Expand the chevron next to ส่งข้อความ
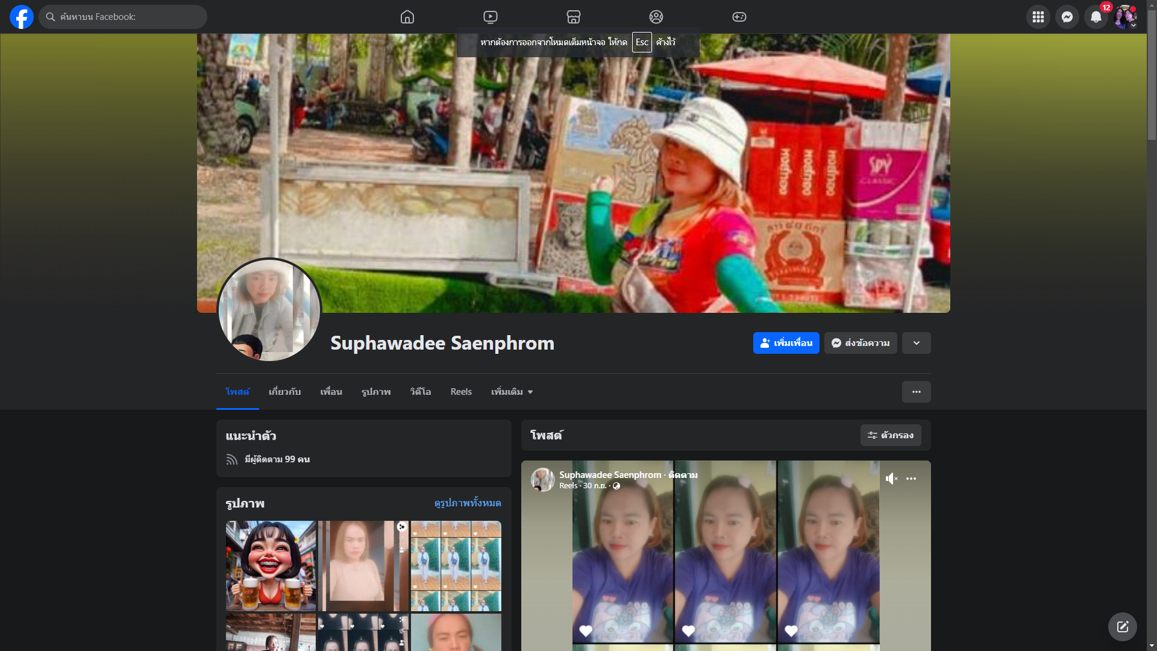 [916, 343]
